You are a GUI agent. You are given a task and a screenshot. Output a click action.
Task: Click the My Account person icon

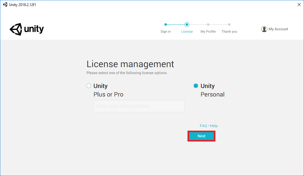click(264, 29)
